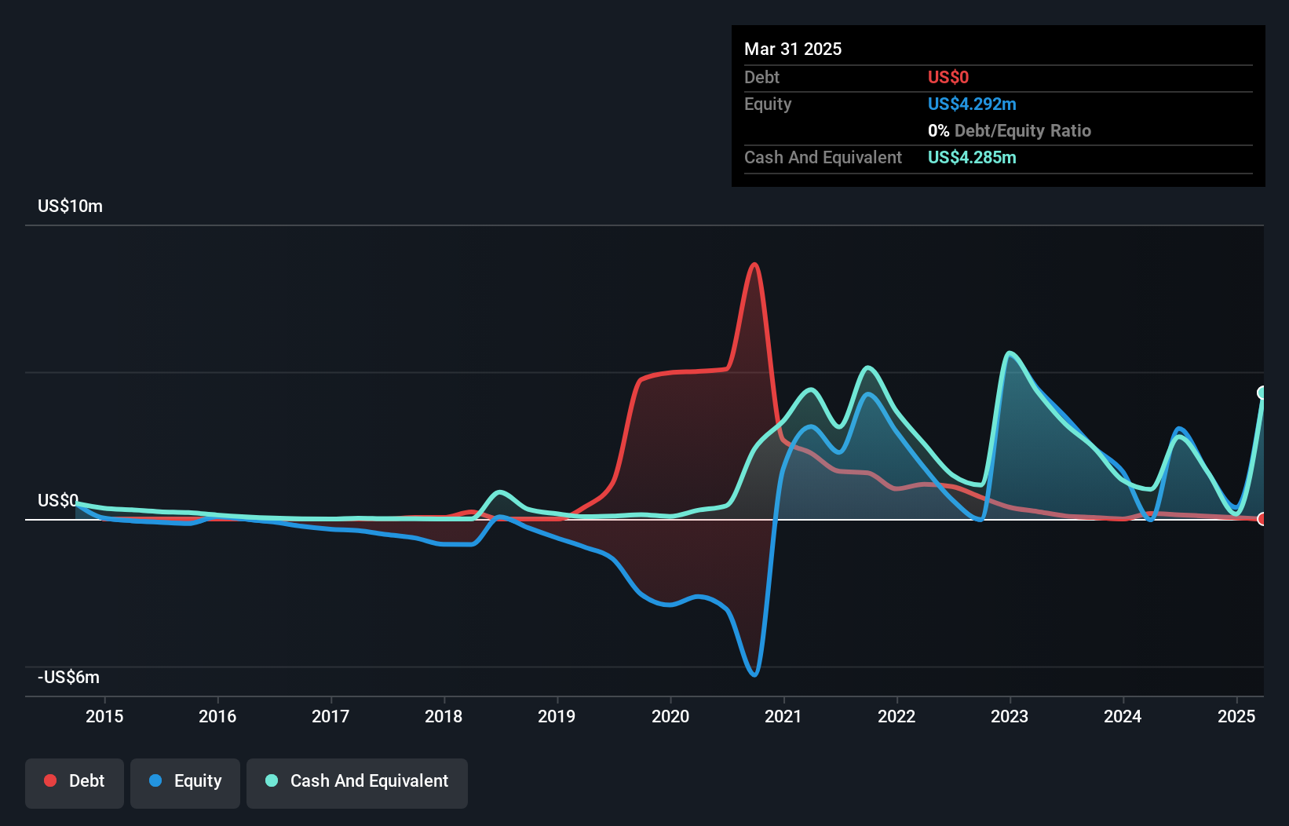Click the 2025 x-axis year label
This screenshot has width=1289, height=826.
[x=1236, y=716]
